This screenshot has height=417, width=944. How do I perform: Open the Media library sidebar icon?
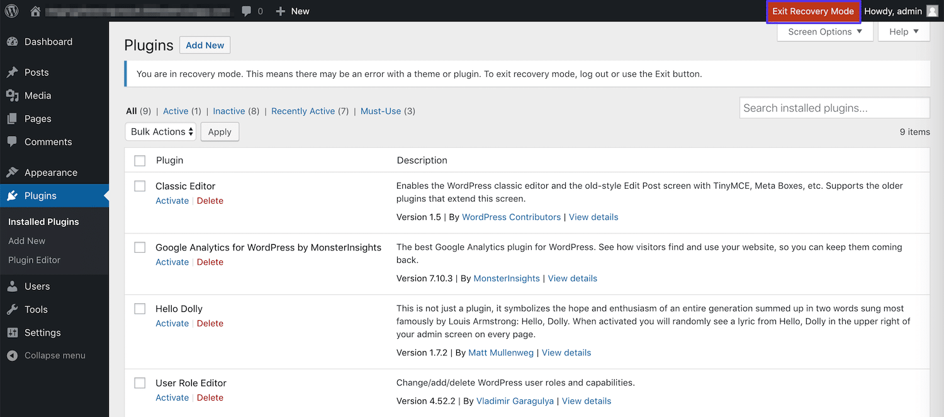(x=13, y=95)
